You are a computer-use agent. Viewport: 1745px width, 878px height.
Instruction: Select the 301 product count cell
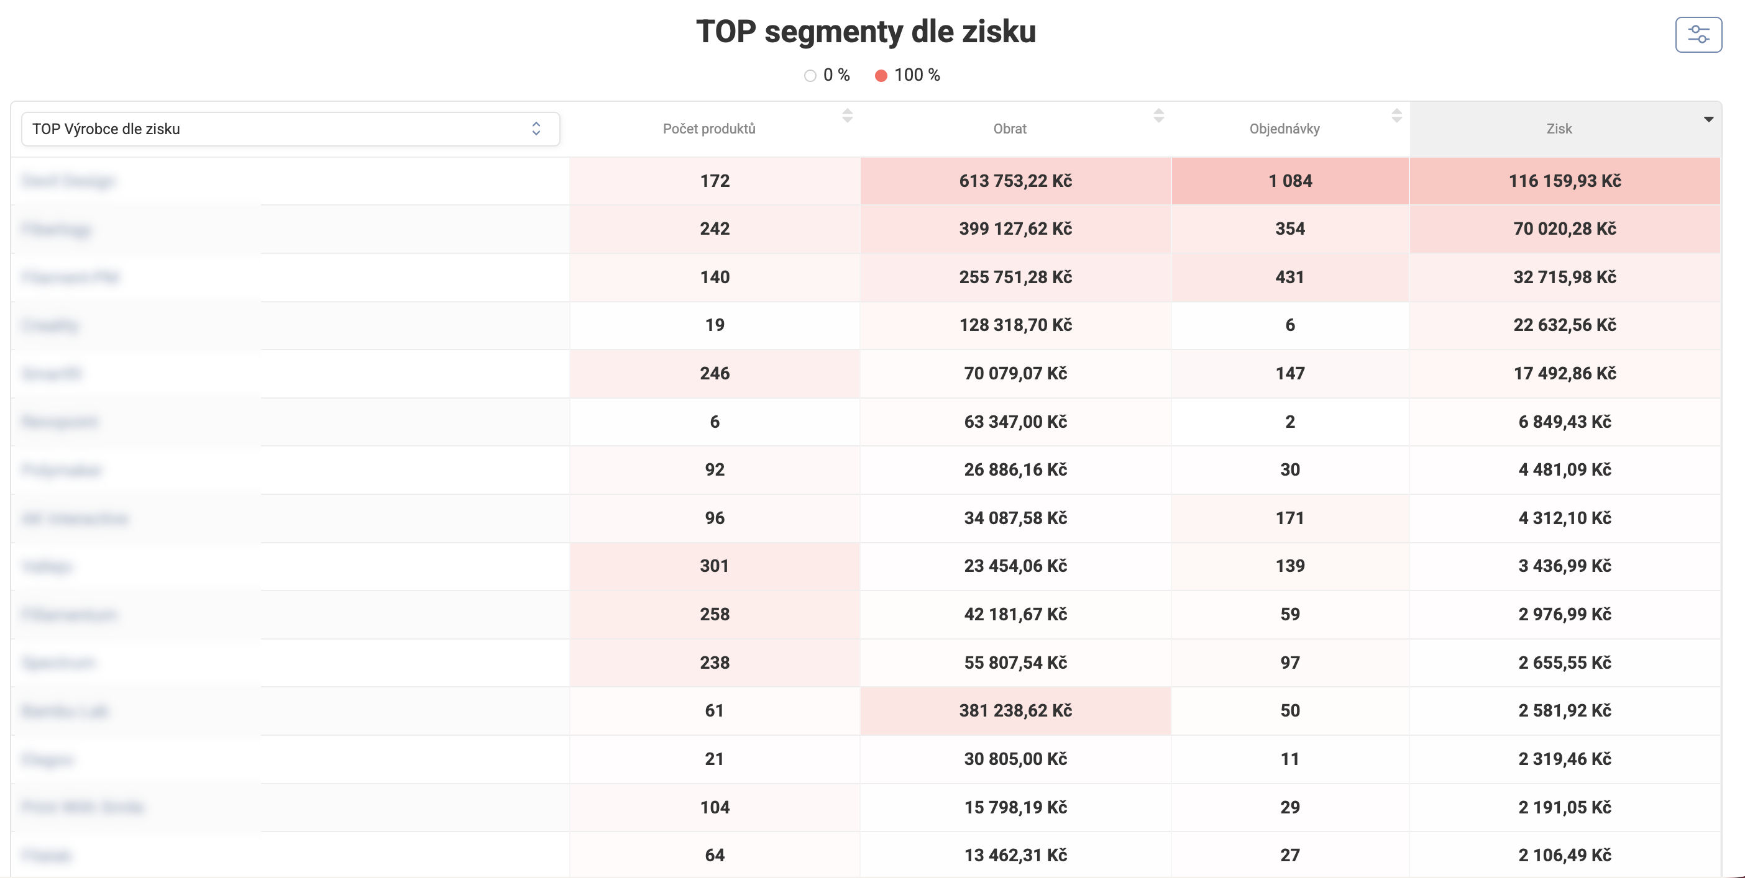pos(714,566)
